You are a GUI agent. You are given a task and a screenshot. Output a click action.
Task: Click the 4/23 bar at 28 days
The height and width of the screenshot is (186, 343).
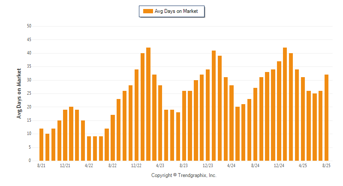(160, 123)
